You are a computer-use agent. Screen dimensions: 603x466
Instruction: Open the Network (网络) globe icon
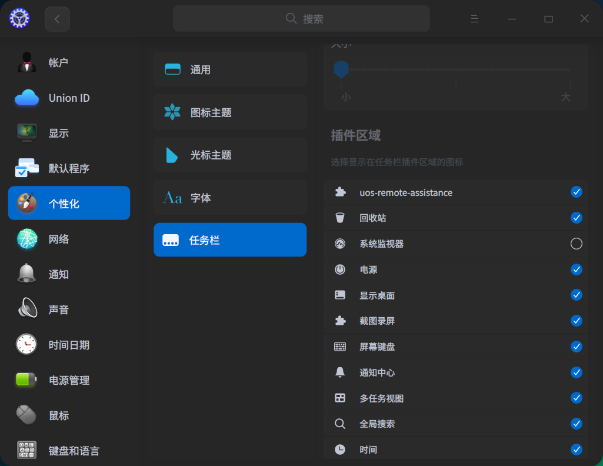pos(26,239)
